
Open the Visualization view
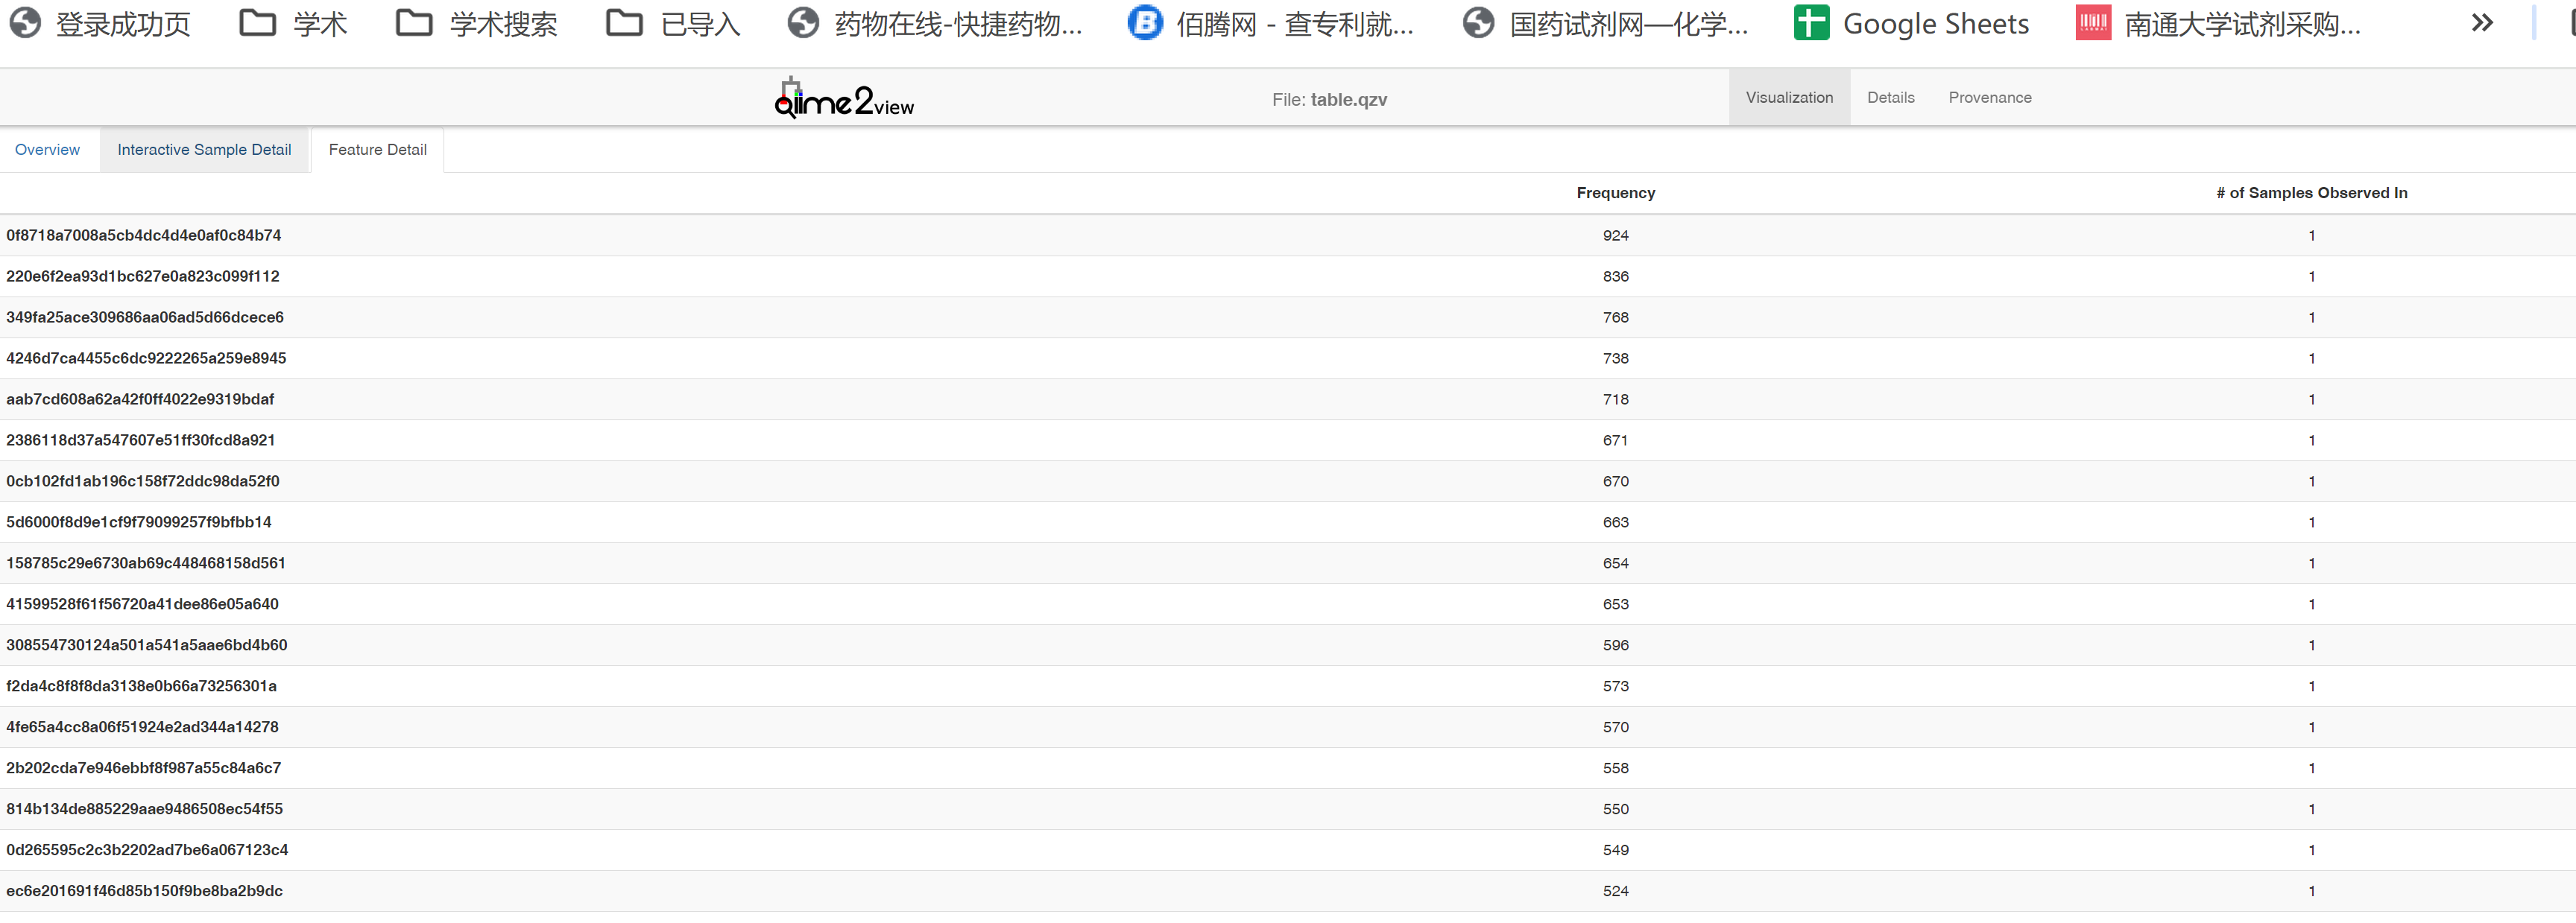(1789, 98)
